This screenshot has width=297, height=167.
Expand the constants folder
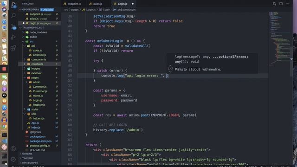[x=37, y=64]
